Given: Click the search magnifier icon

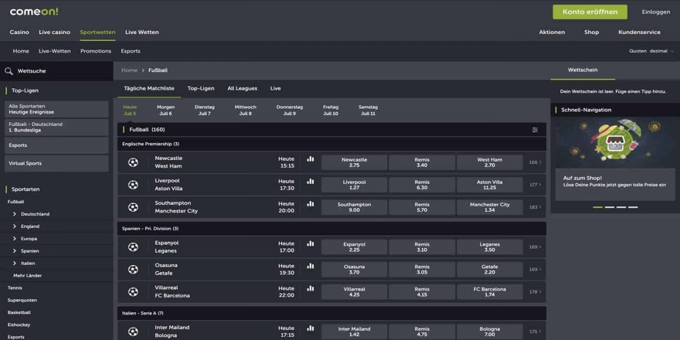Looking at the screenshot, I should click(x=8, y=71).
